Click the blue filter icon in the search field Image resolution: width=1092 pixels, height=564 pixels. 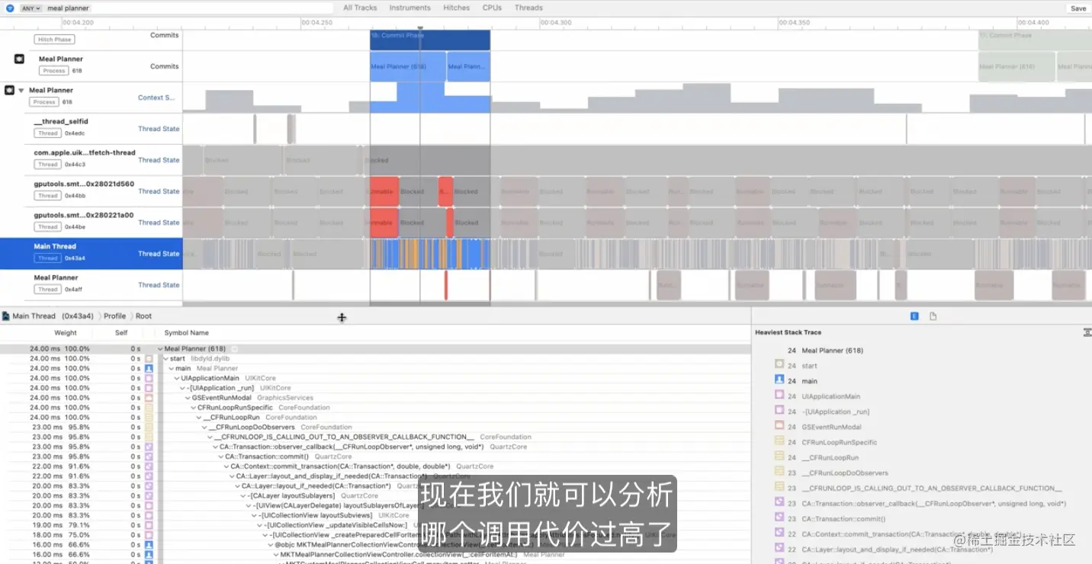click(10, 8)
